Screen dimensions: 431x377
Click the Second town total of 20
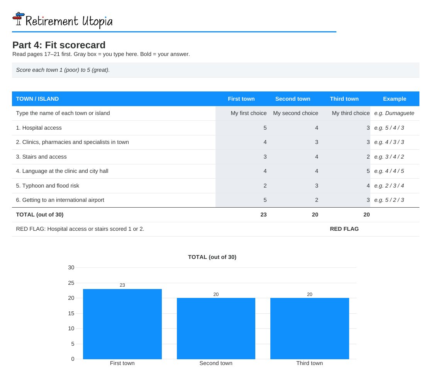coord(315,215)
